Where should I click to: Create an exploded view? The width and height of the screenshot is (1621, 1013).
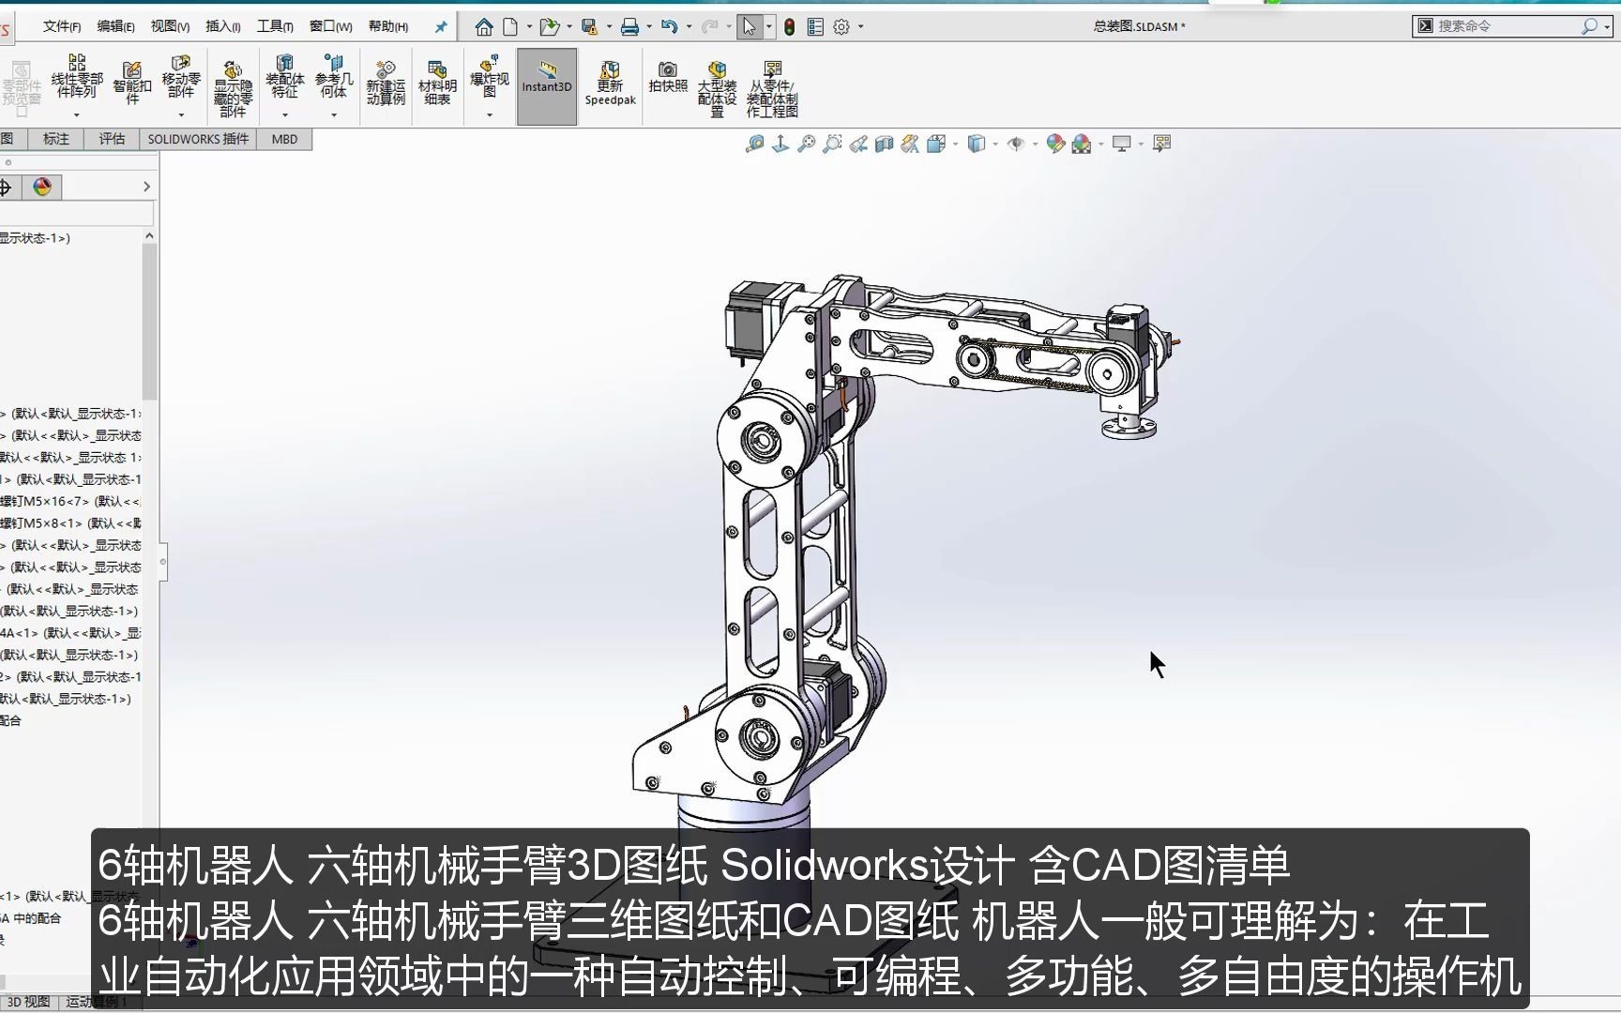click(x=488, y=83)
